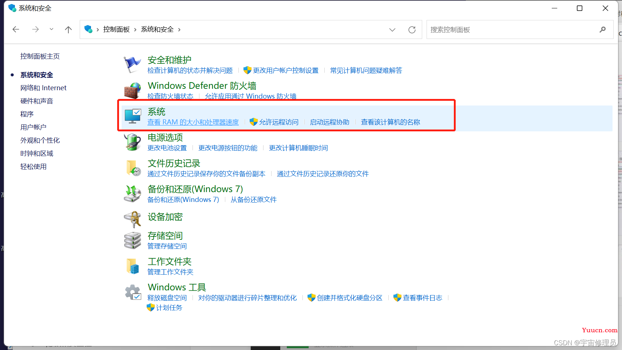The image size is (622, 350).
Task: Open 设备加密 heading
Action: point(165,217)
